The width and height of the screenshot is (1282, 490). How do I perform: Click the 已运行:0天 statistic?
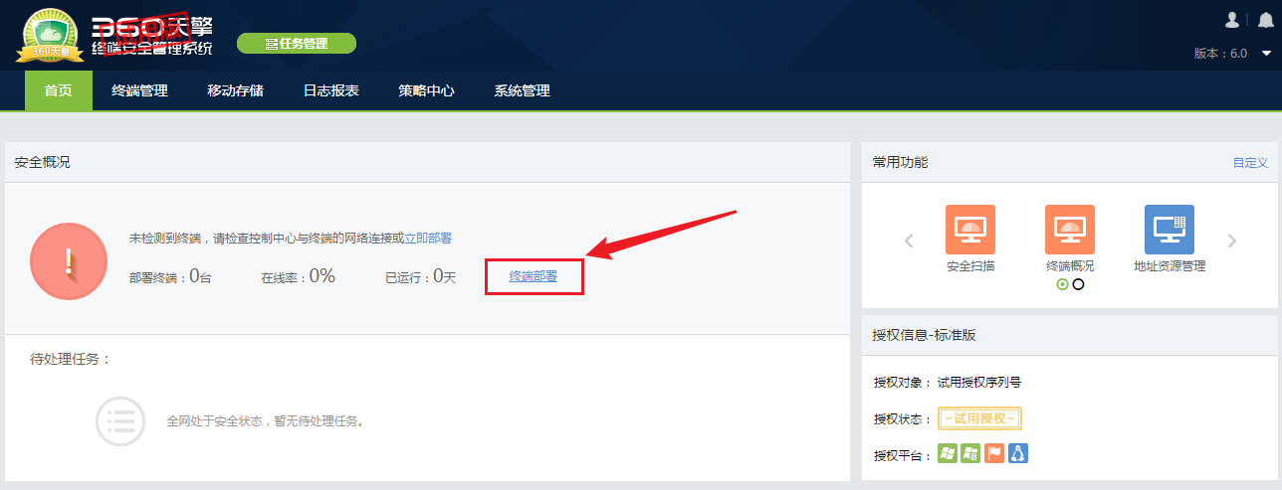point(420,276)
